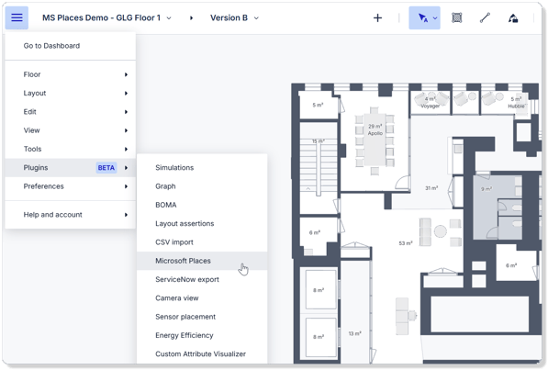Select the line drawing tool icon
This screenshot has width=548, height=370.
click(485, 17)
